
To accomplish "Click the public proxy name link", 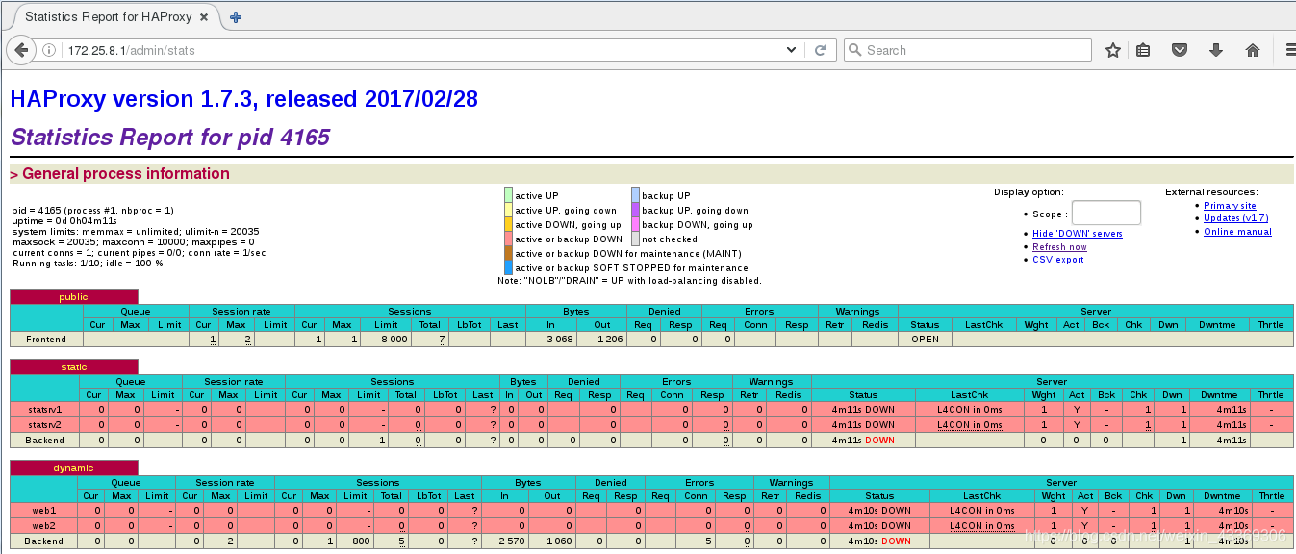I will (x=73, y=297).
